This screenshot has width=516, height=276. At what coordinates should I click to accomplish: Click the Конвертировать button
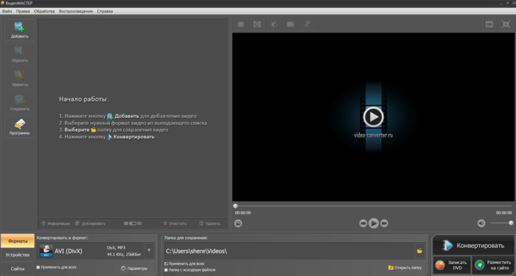pyautogui.click(x=473, y=245)
